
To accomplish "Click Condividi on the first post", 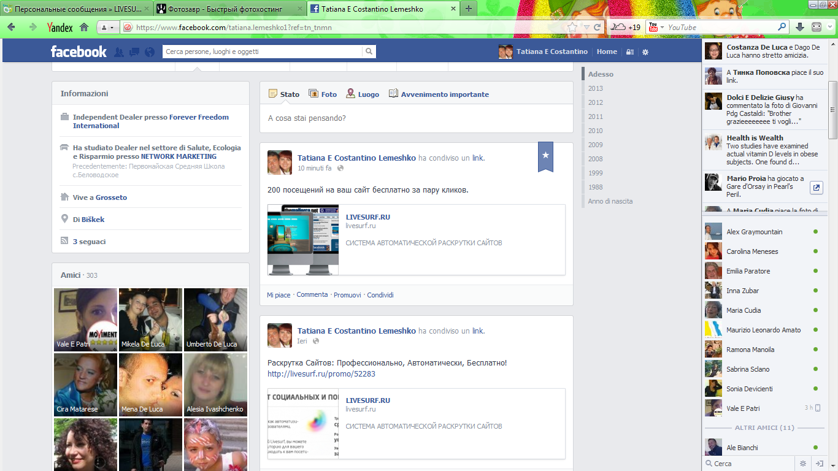I will (x=380, y=295).
